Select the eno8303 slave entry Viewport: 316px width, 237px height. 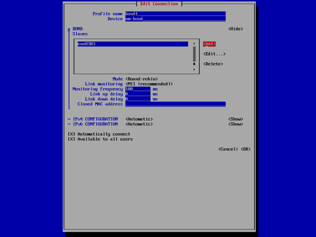click(133, 44)
